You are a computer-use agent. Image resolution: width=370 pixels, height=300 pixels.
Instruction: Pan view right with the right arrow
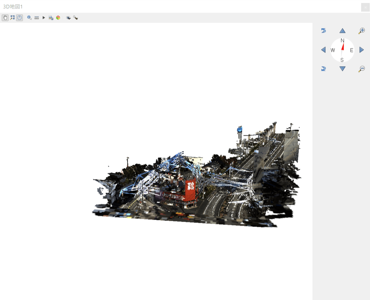[x=362, y=50]
